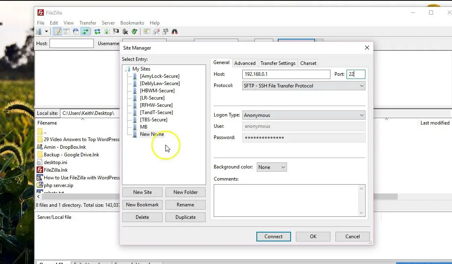Click the Duplicate button

point(186,217)
